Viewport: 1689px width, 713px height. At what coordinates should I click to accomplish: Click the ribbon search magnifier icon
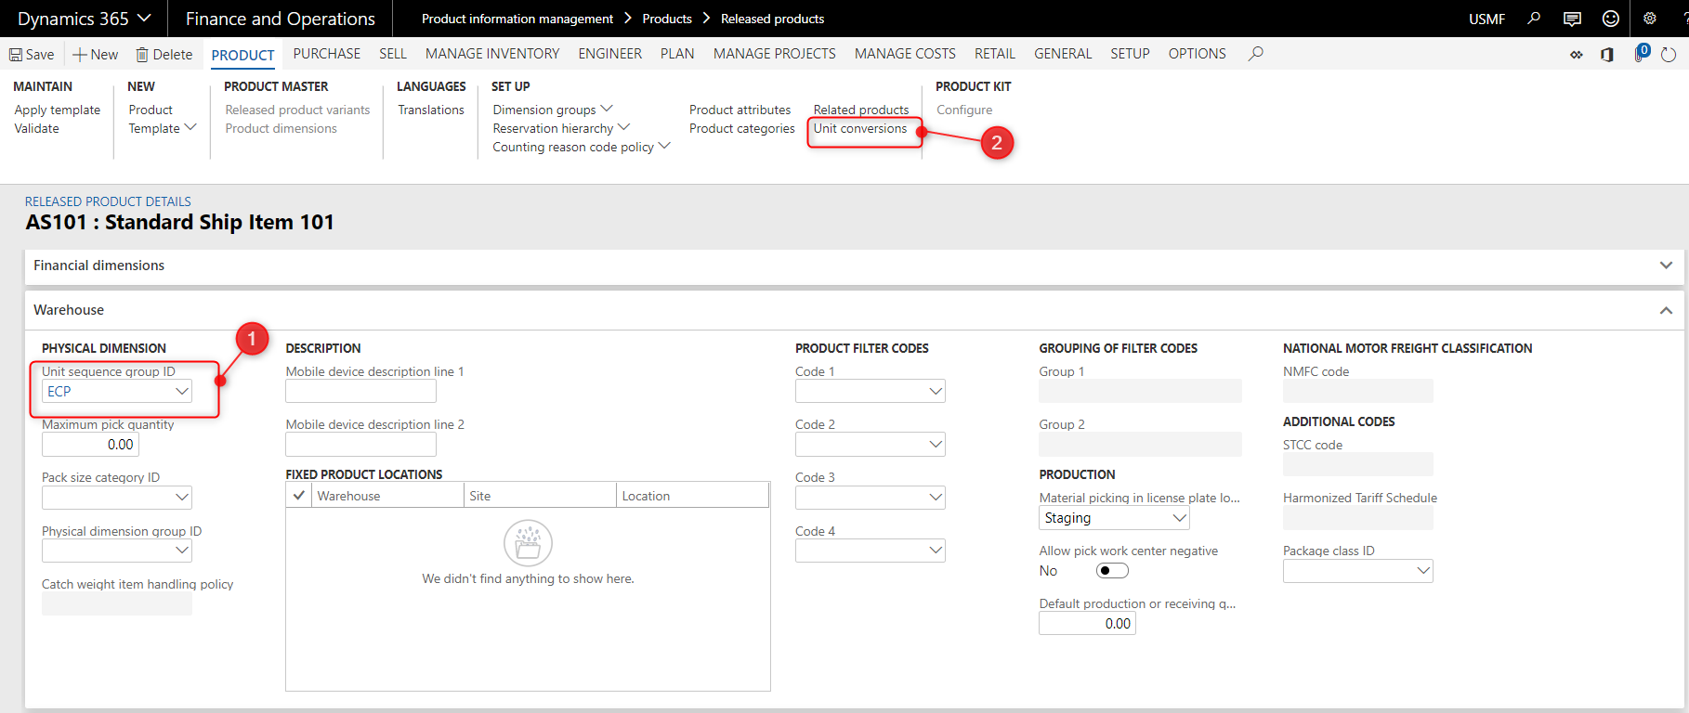pyautogui.click(x=1256, y=54)
